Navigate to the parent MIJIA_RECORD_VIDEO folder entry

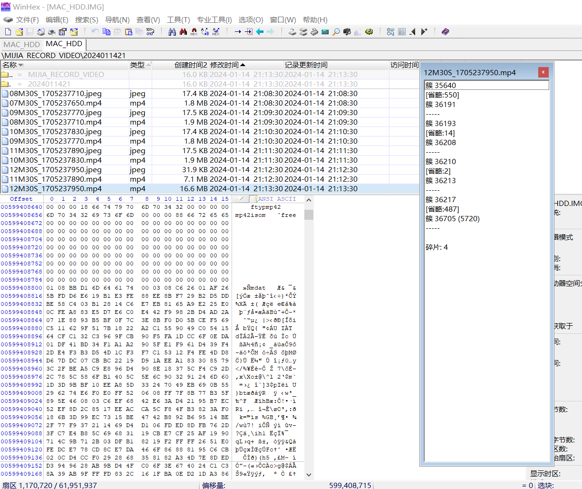pos(66,75)
